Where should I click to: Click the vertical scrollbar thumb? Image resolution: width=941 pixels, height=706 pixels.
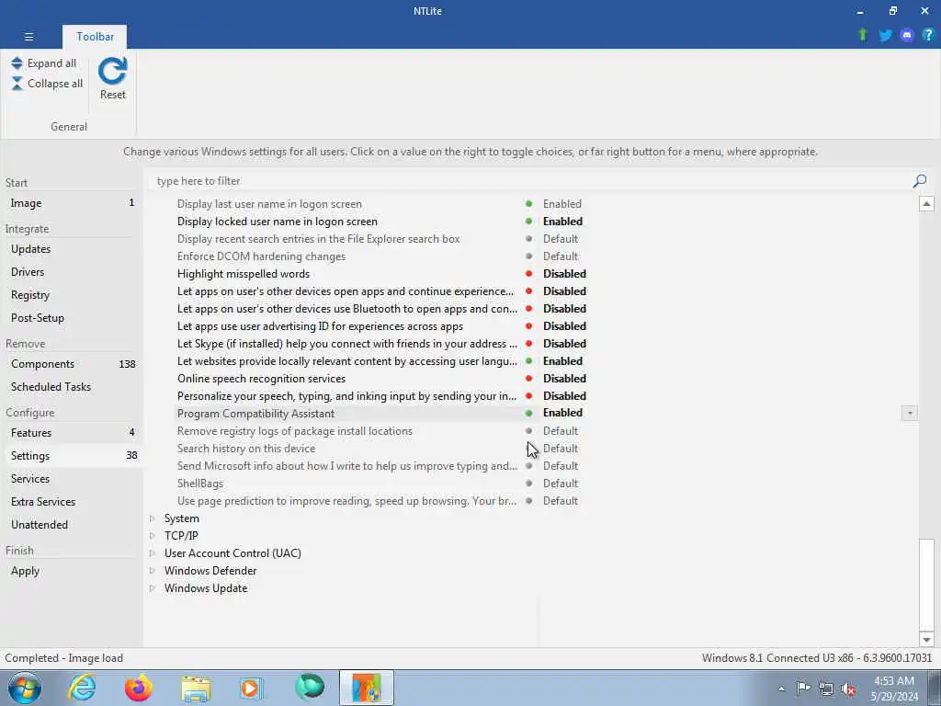[926, 584]
